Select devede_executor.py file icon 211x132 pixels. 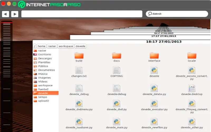coord(154,103)
